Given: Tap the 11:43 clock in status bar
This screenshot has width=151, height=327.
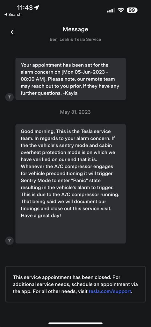Looking at the screenshot, I should pos(25,8).
